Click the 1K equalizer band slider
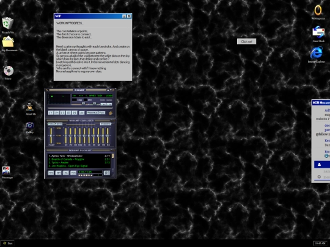 (x=84, y=135)
